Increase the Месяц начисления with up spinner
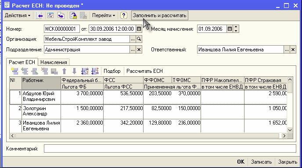The height and width of the screenshot is (168, 302). pyautogui.click(x=236, y=27)
